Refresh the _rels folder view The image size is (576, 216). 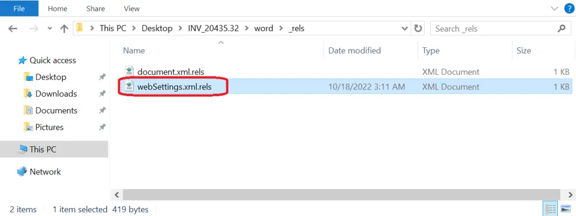tap(418, 29)
